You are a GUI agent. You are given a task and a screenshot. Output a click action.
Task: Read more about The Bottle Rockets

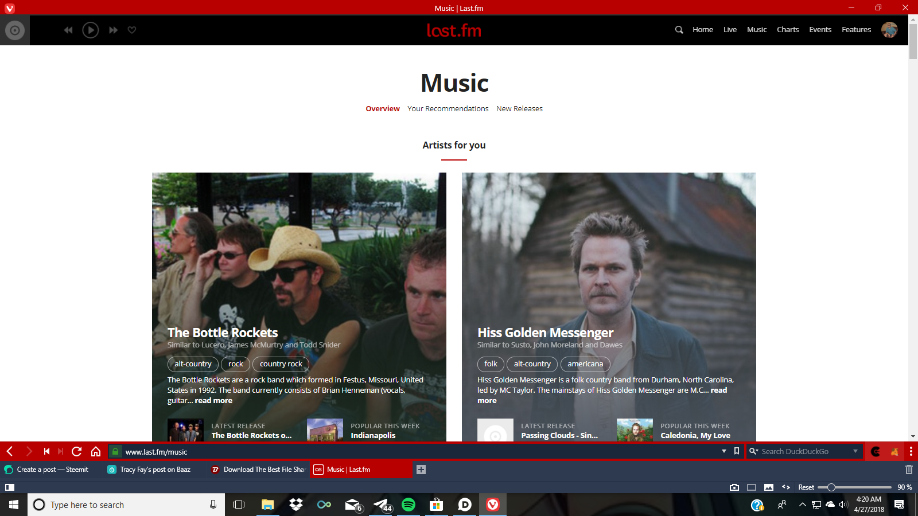coord(213,401)
